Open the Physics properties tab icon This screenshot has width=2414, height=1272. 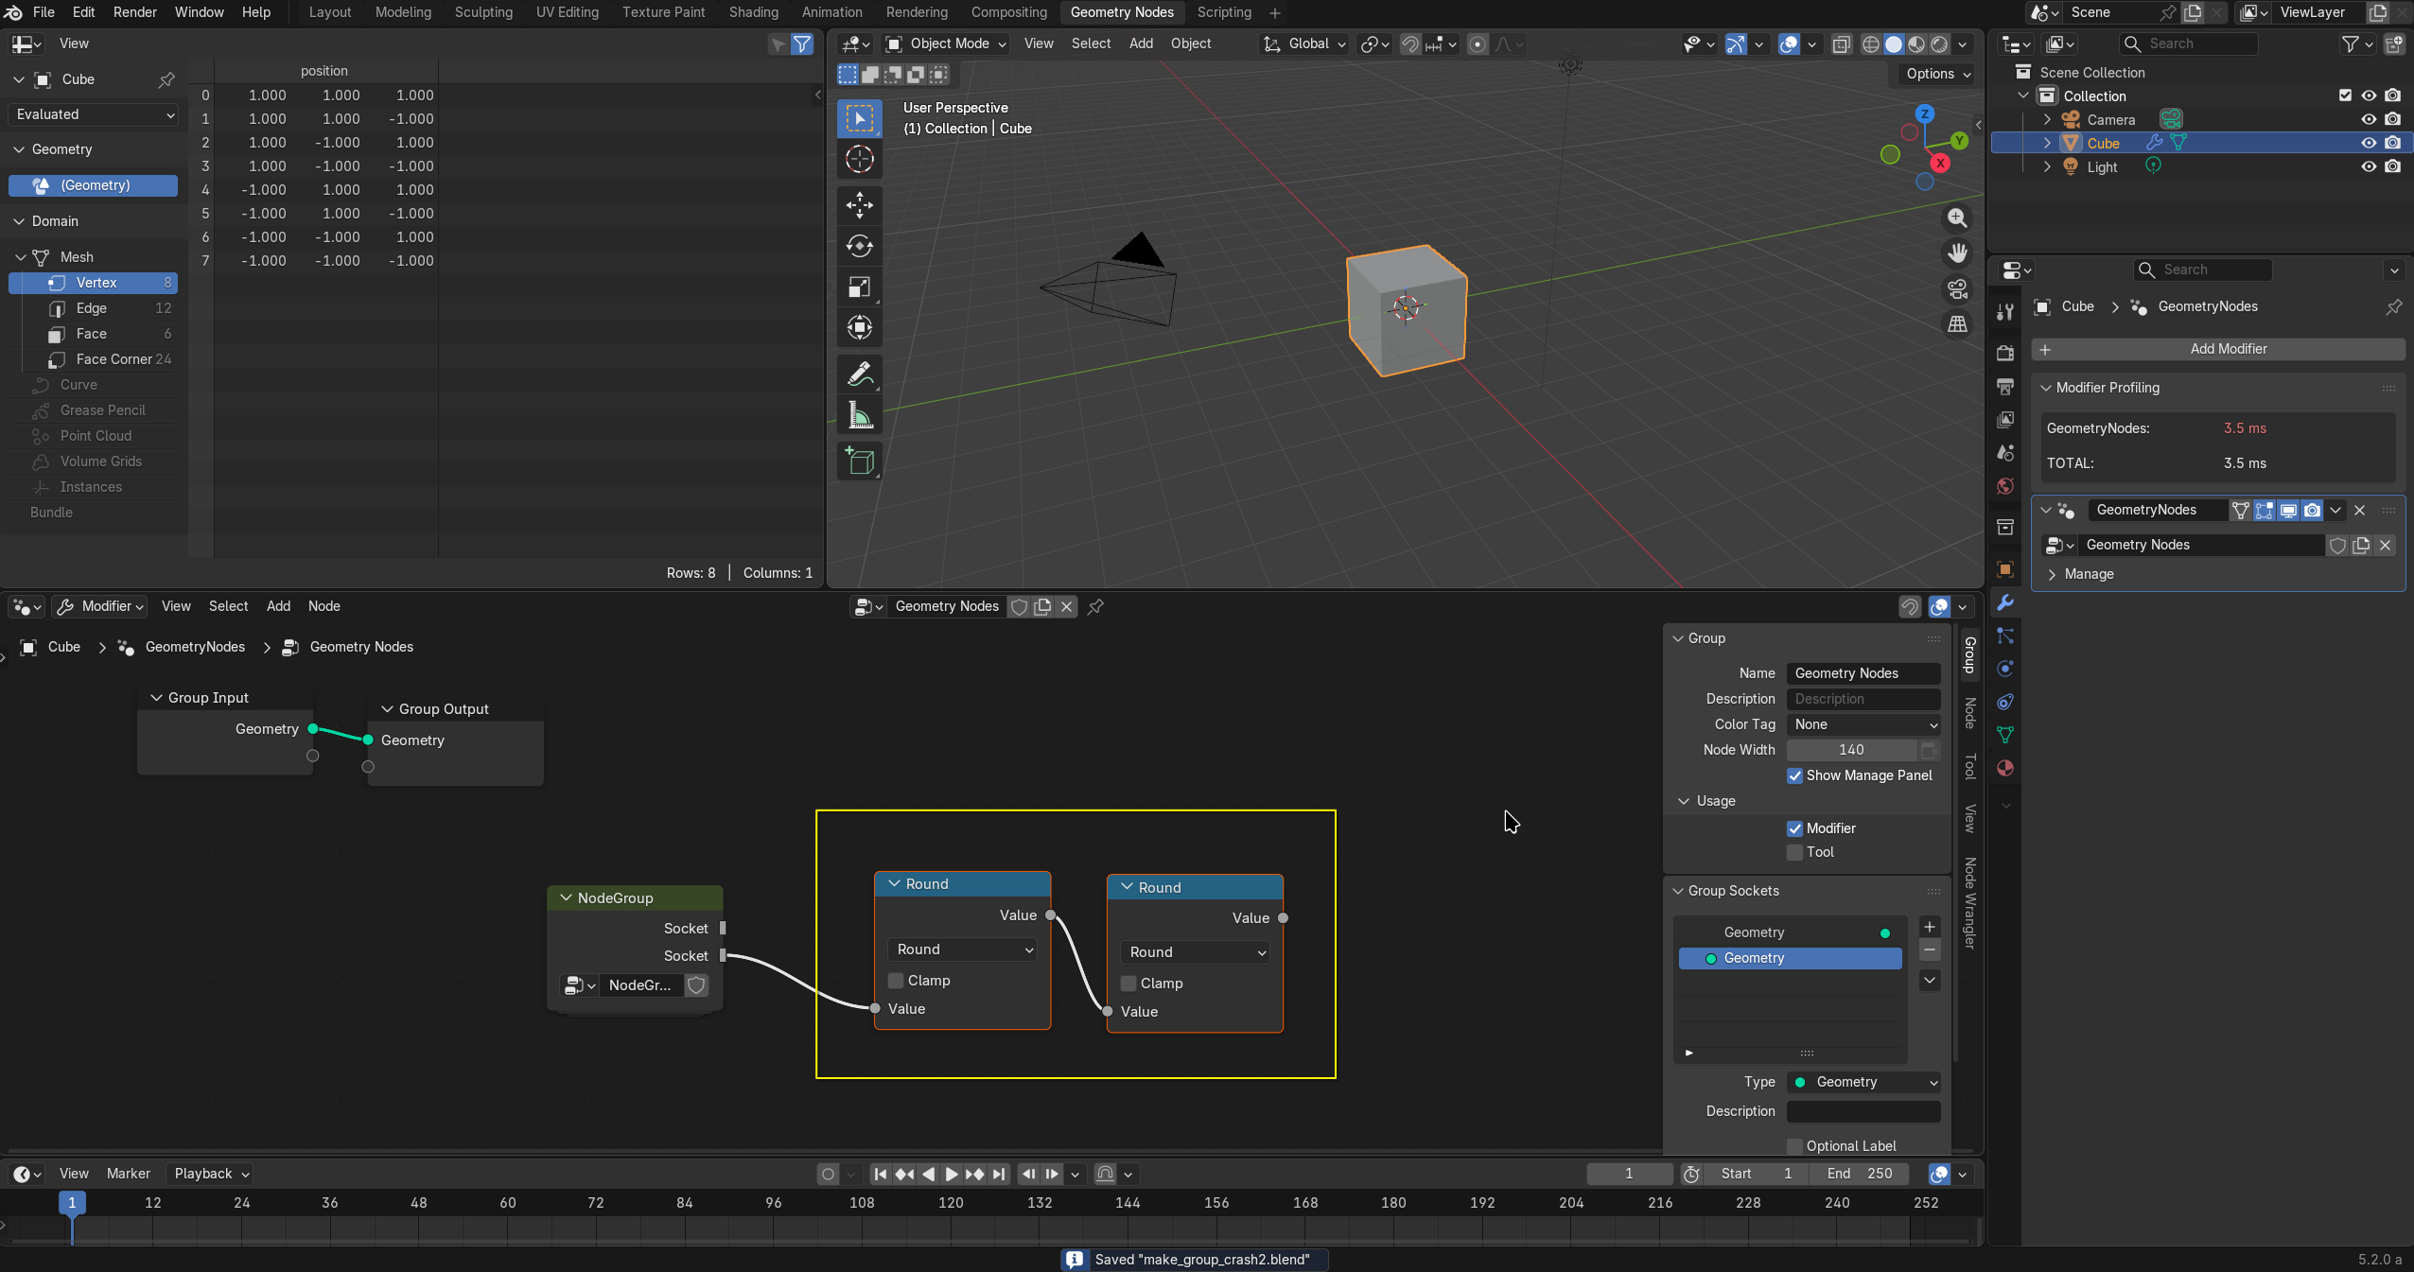pyautogui.click(x=2004, y=669)
